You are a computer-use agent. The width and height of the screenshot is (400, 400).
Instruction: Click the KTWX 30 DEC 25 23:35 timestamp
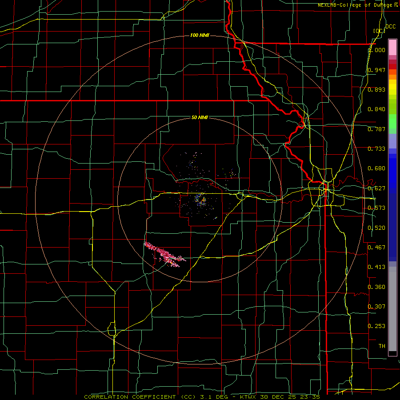(x=280, y=397)
